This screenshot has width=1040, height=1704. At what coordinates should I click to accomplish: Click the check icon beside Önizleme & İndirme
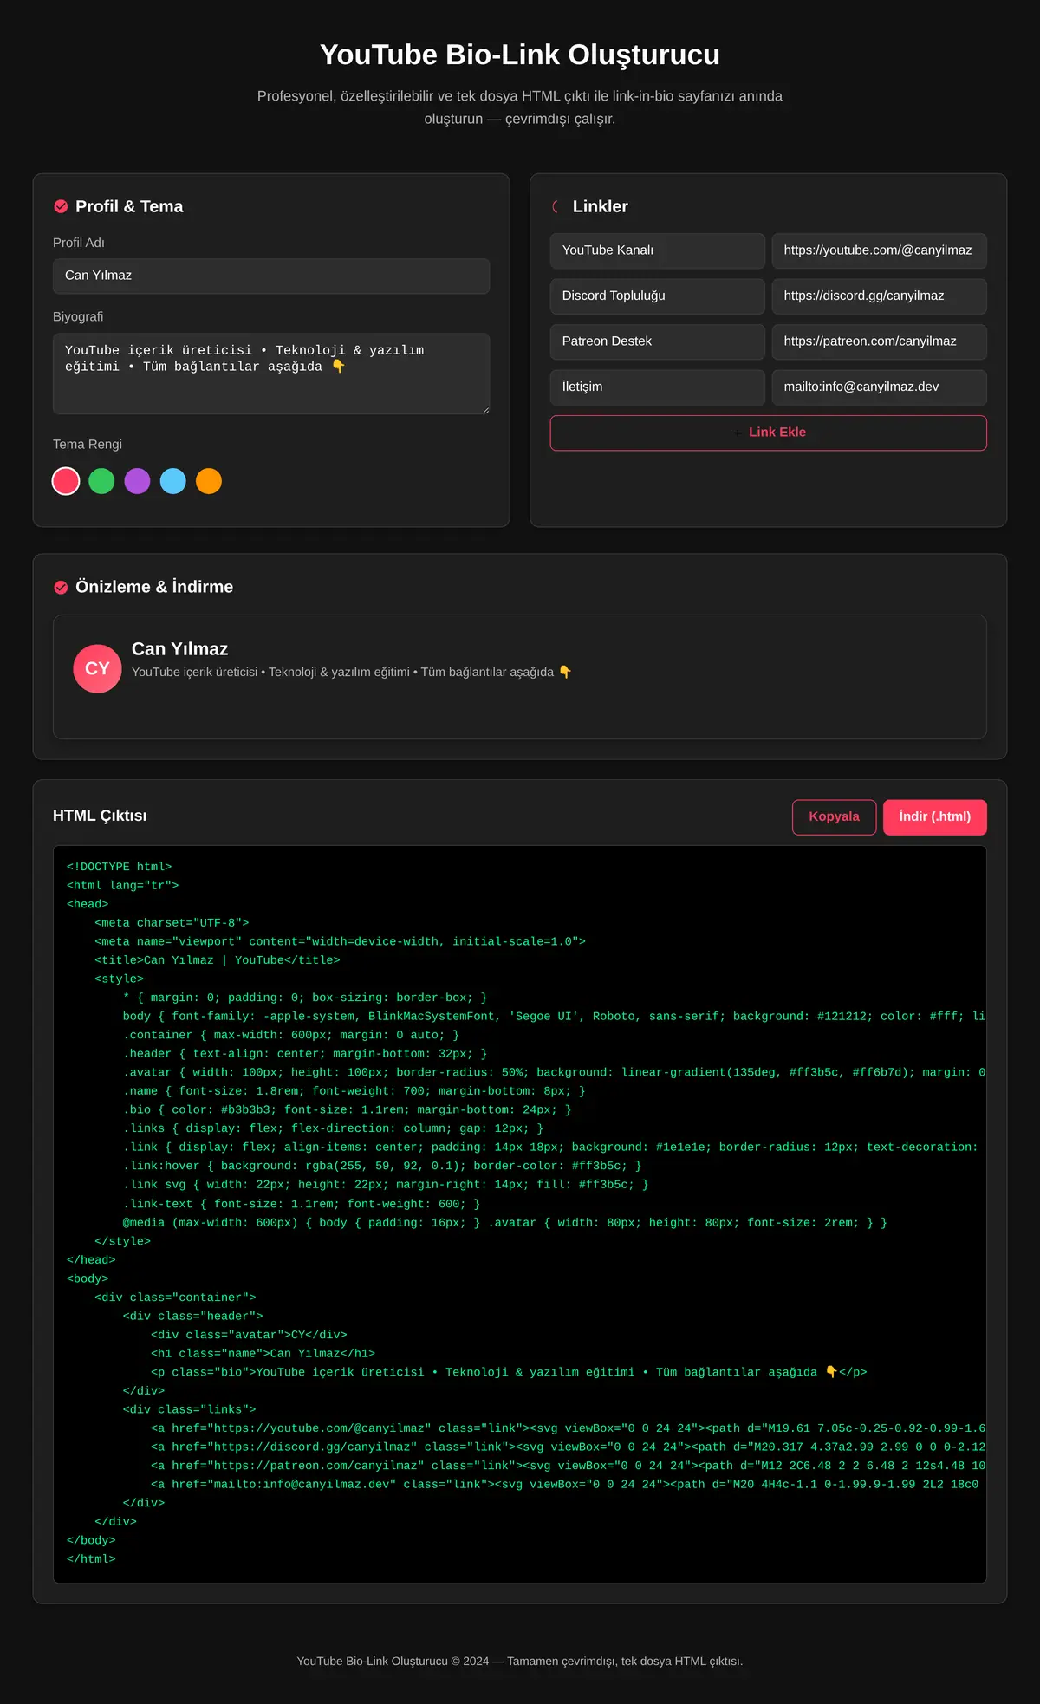pyautogui.click(x=61, y=587)
